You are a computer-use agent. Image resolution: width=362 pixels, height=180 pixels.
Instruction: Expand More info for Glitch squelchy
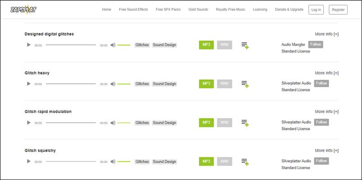pyautogui.click(x=327, y=151)
